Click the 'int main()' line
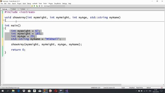The image size is (165, 93). 13,26
